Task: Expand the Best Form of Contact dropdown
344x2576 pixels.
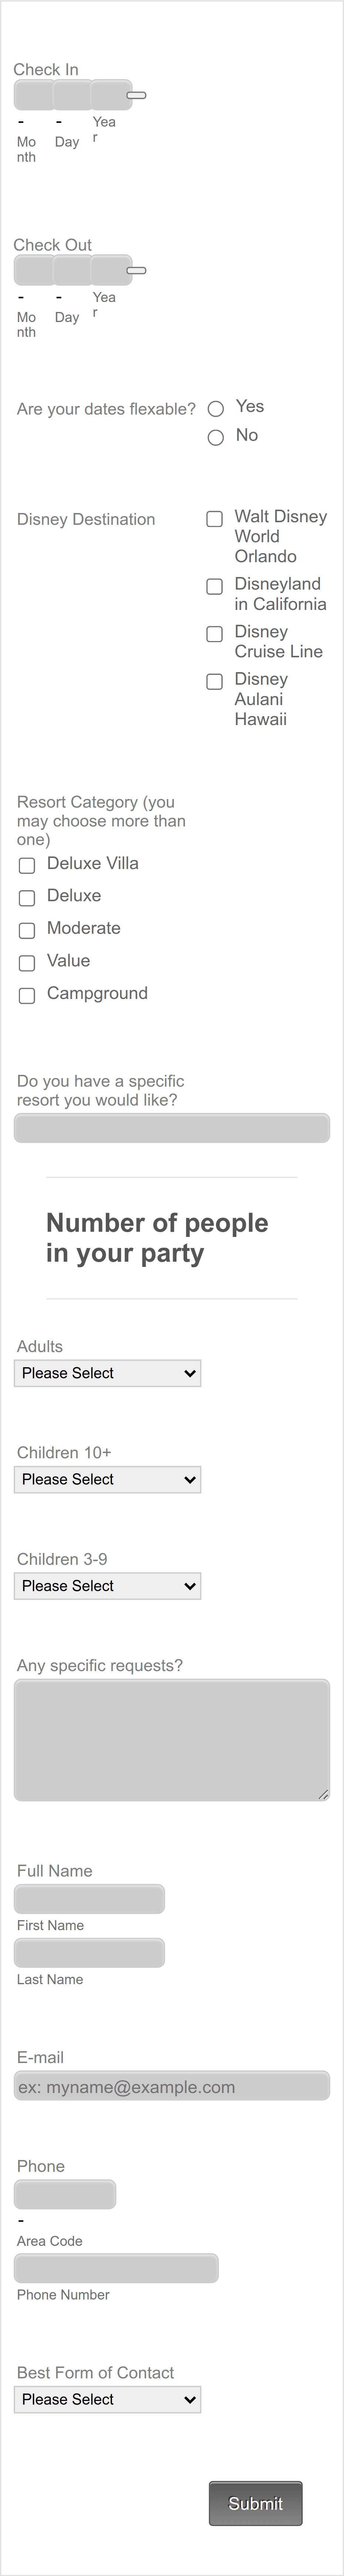Action: coord(107,2399)
